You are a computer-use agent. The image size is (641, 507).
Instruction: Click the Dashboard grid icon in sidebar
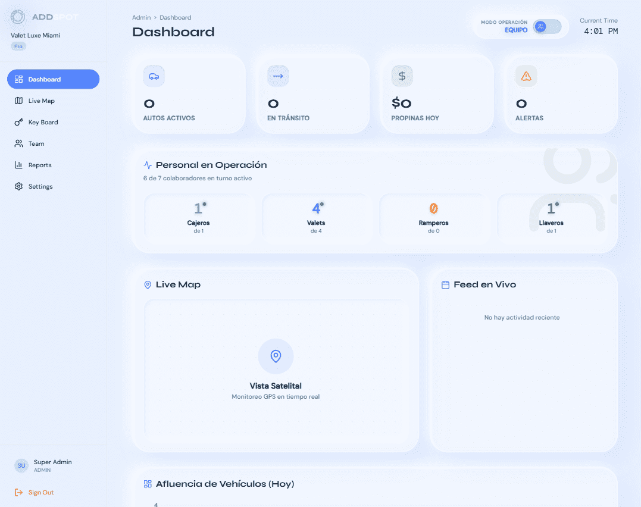[18, 79]
